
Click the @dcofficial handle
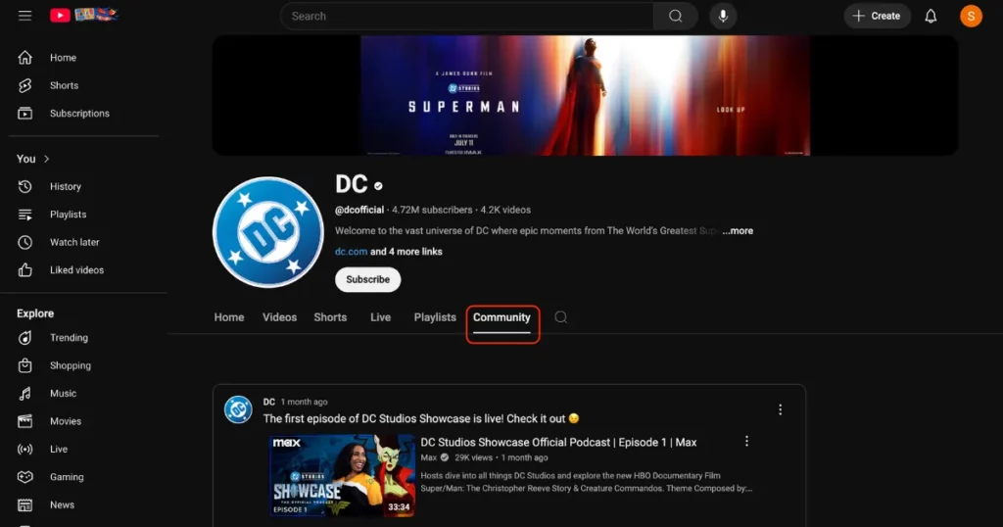pos(359,210)
